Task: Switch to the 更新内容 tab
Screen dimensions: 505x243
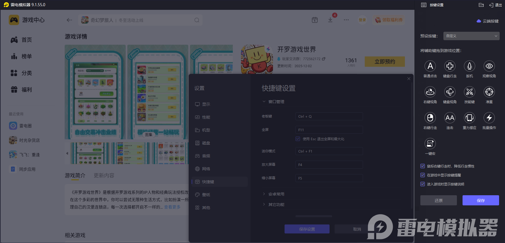Action: tap(104, 175)
